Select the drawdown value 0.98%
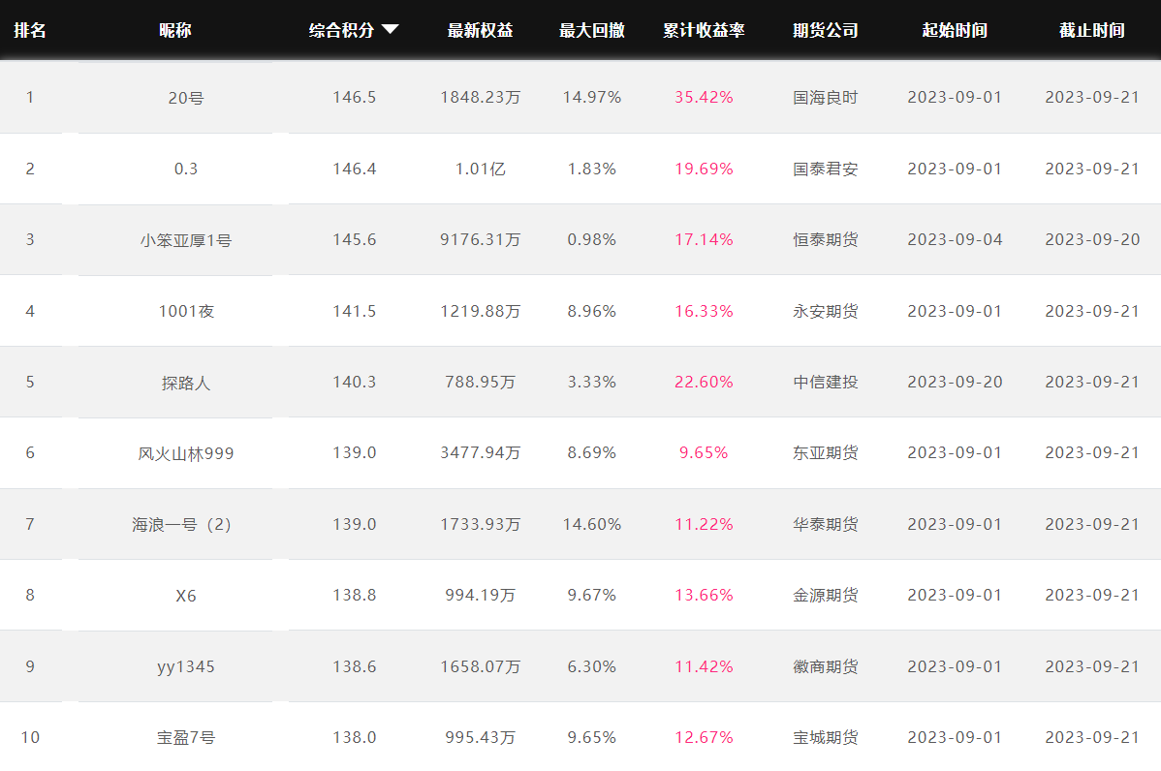 tap(591, 240)
